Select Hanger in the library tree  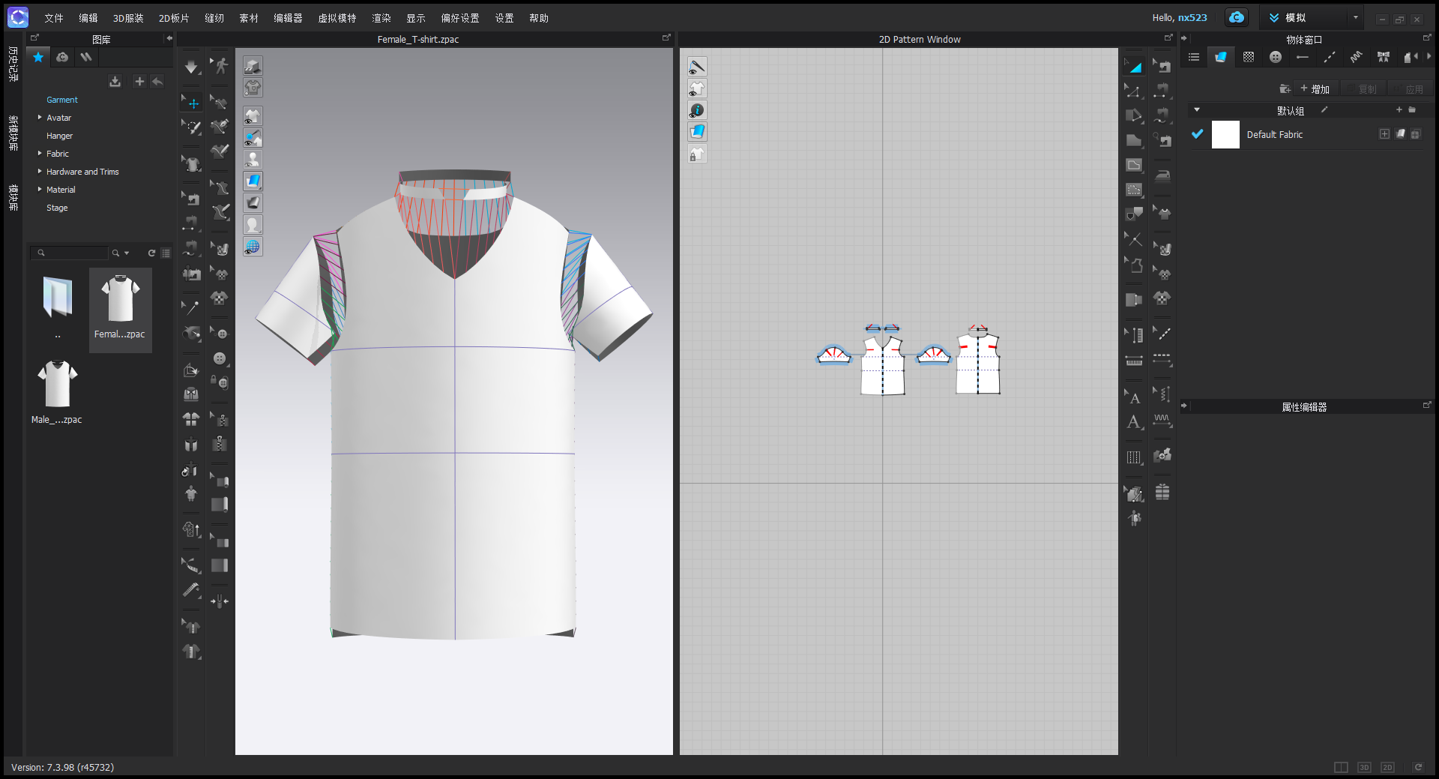point(59,136)
